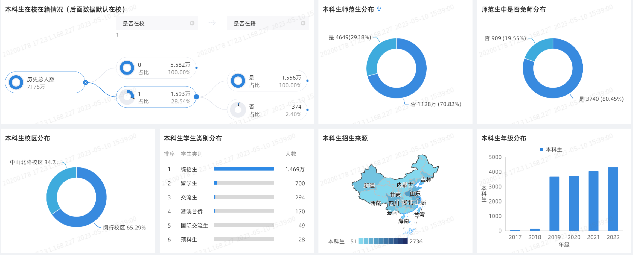The image size is (633, 255).
Task: Click the ring icon in the 28.54% node
Action: pyautogui.click(x=127, y=97)
